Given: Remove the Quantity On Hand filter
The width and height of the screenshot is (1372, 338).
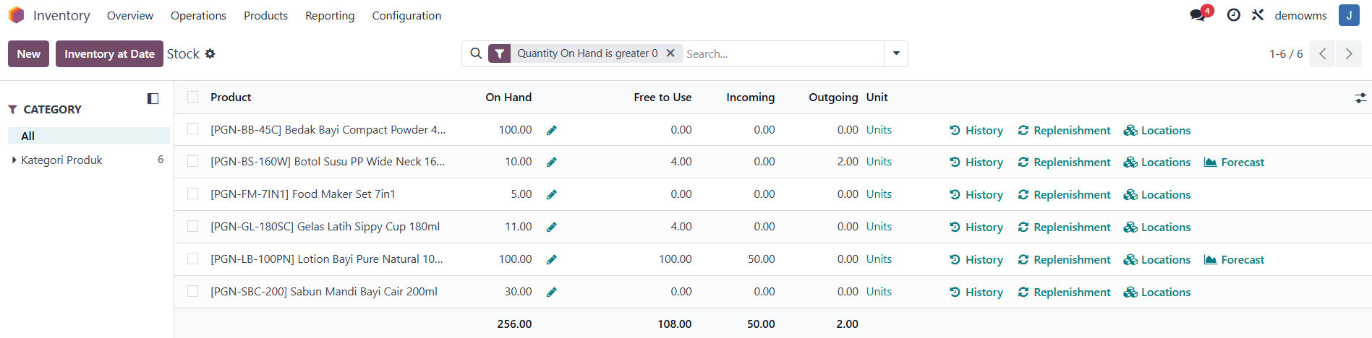Looking at the screenshot, I should [x=670, y=53].
